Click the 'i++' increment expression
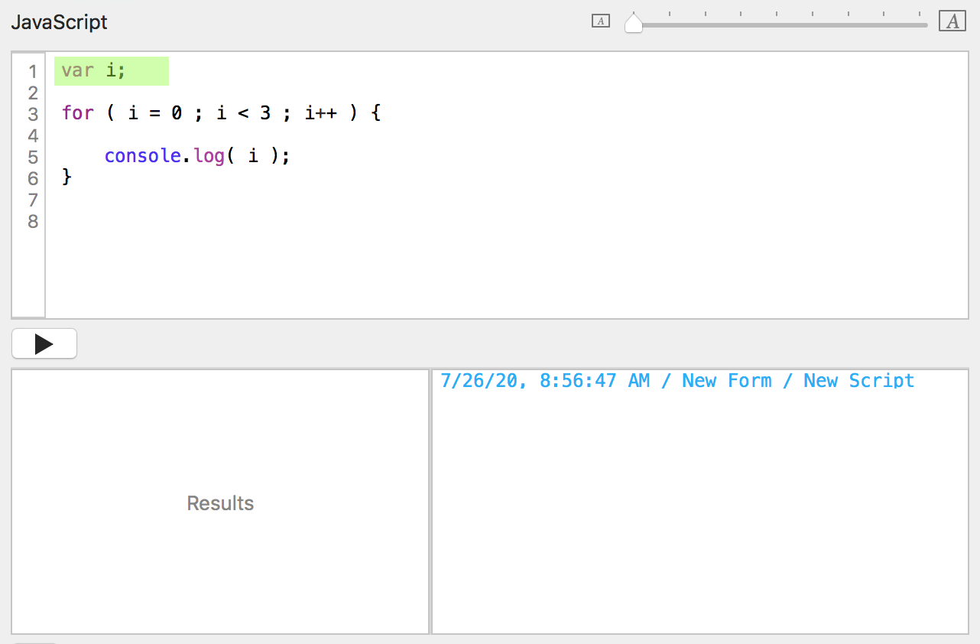Viewport: 980px width, 644px height. [320, 113]
